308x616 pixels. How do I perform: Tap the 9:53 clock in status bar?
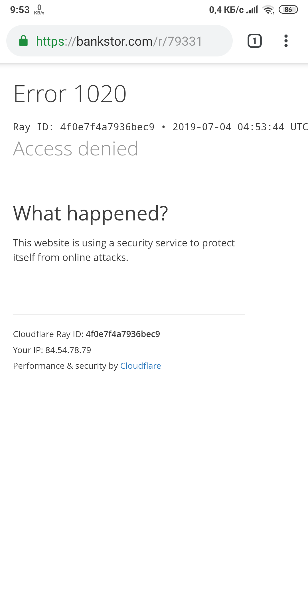point(20,10)
